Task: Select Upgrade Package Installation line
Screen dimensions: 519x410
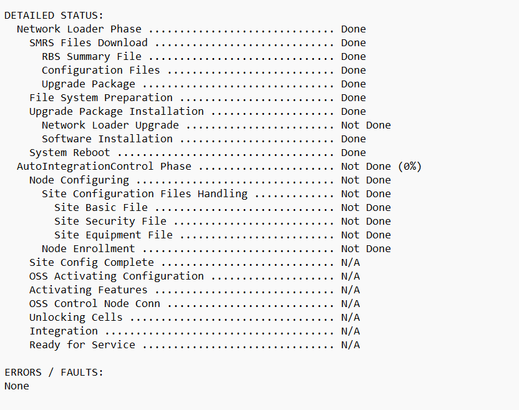Action: coord(198,112)
